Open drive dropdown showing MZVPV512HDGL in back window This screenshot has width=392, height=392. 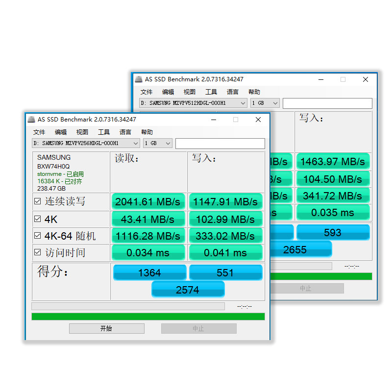193,103
